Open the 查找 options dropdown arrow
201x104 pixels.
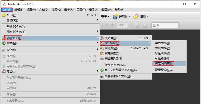180,25
